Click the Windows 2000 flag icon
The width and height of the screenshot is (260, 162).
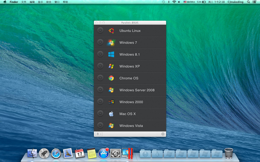coord(112,102)
